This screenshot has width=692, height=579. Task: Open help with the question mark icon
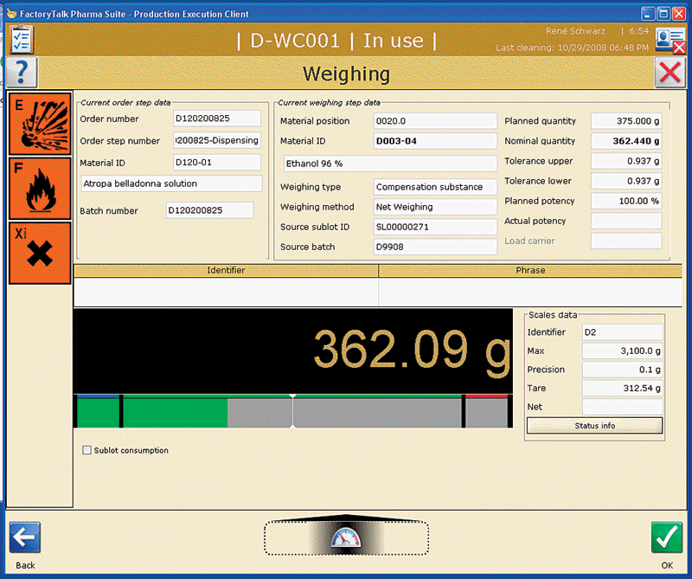point(22,73)
